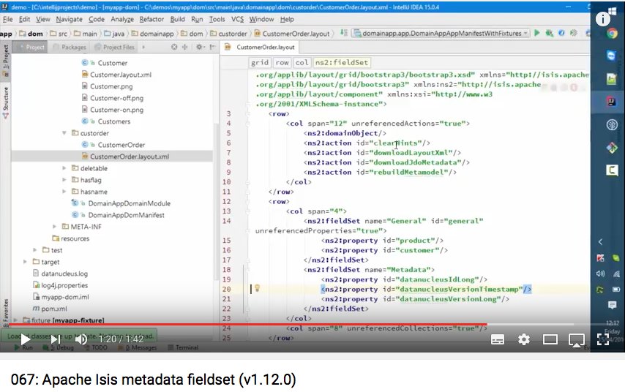Open the Chrome icon on taskbar
The image size is (625, 392).
click(612, 34)
